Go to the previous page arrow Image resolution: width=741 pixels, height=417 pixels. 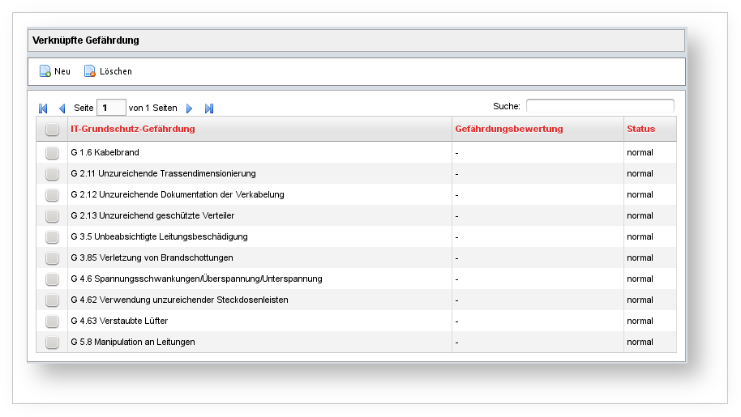pos(62,109)
